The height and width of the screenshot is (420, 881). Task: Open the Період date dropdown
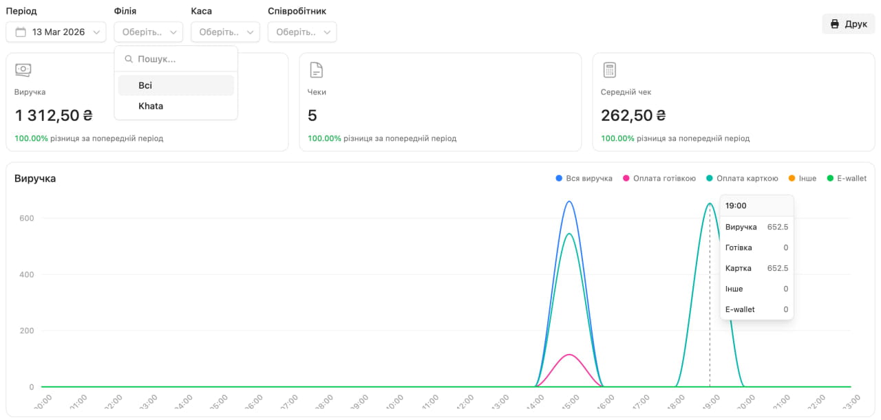point(56,32)
